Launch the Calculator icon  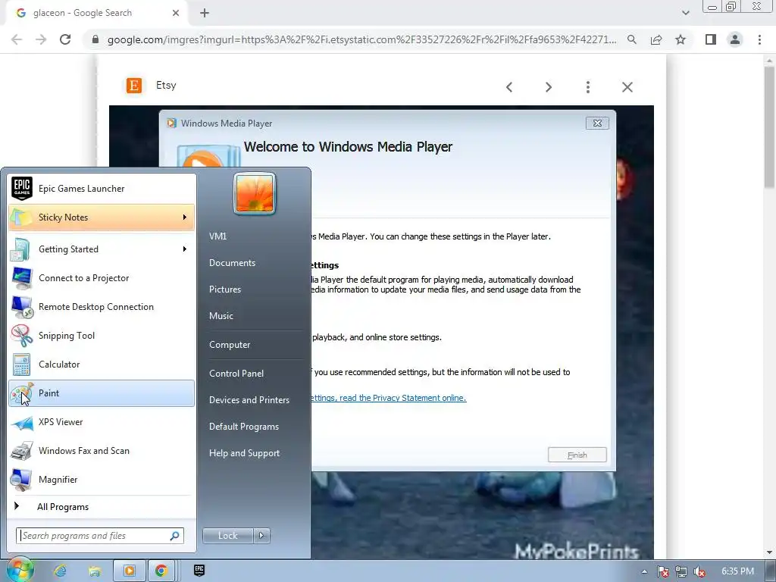pos(22,365)
